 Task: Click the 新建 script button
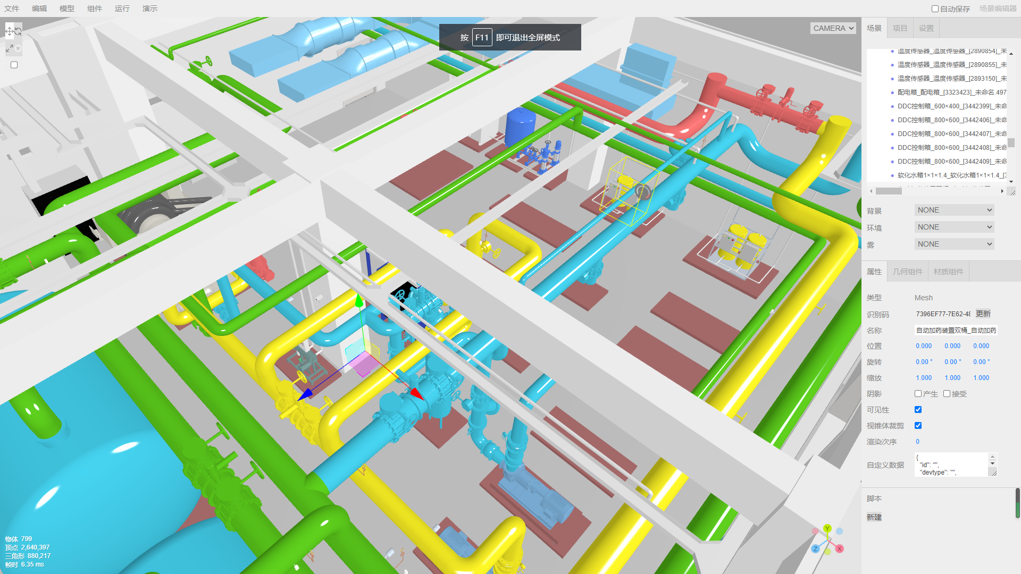[x=874, y=517]
